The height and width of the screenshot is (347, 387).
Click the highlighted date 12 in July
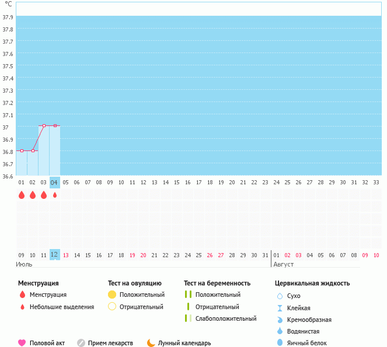pyautogui.click(x=54, y=254)
